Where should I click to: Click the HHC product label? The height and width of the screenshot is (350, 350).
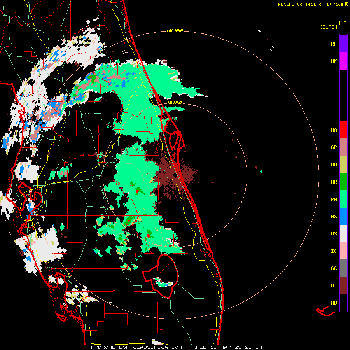click(x=342, y=23)
